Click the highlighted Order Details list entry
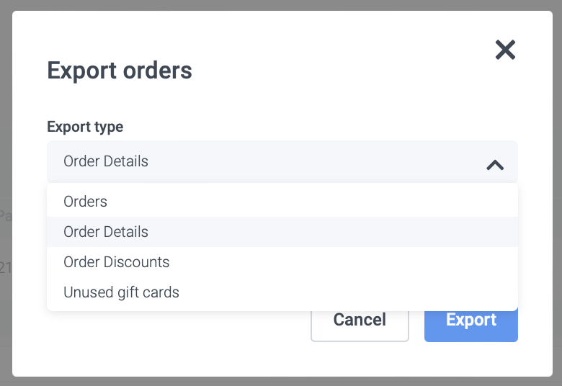The image size is (562, 386). 106,232
